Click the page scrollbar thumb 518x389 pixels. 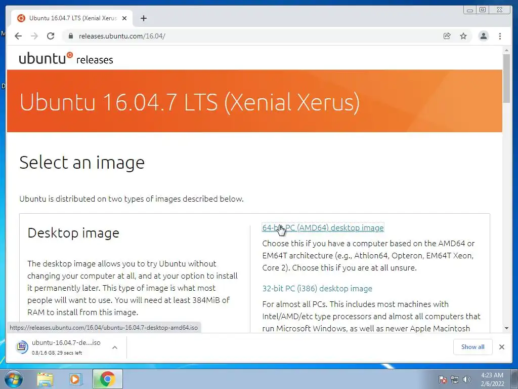coord(506,79)
